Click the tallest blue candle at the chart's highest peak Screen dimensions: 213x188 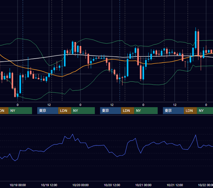pos(195,39)
